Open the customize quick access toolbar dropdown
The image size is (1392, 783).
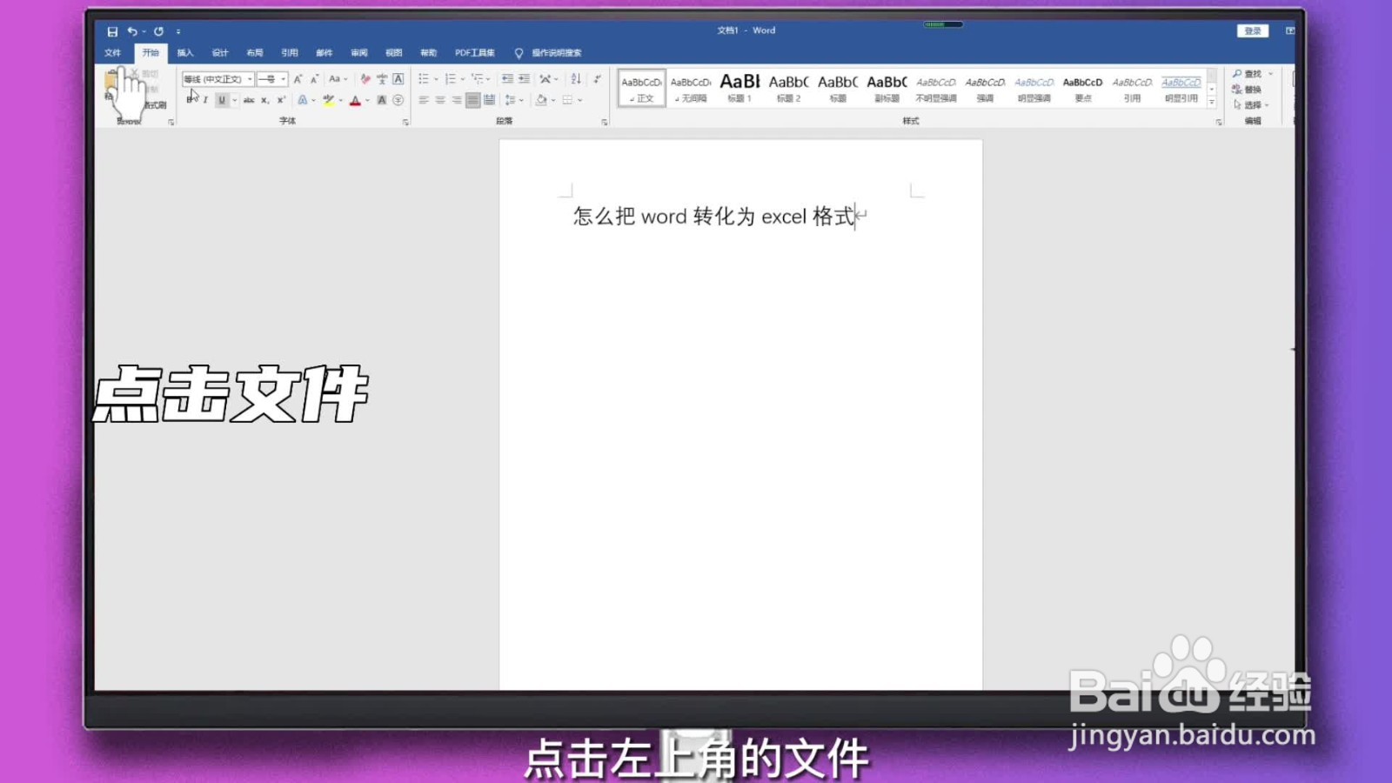tap(178, 31)
